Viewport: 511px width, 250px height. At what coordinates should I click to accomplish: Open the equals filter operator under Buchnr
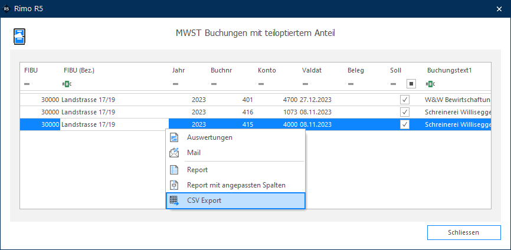(214, 84)
